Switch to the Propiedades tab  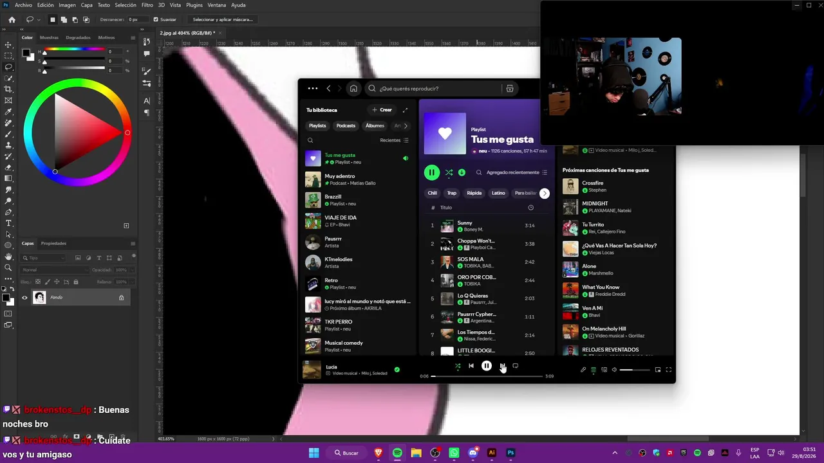pos(53,243)
